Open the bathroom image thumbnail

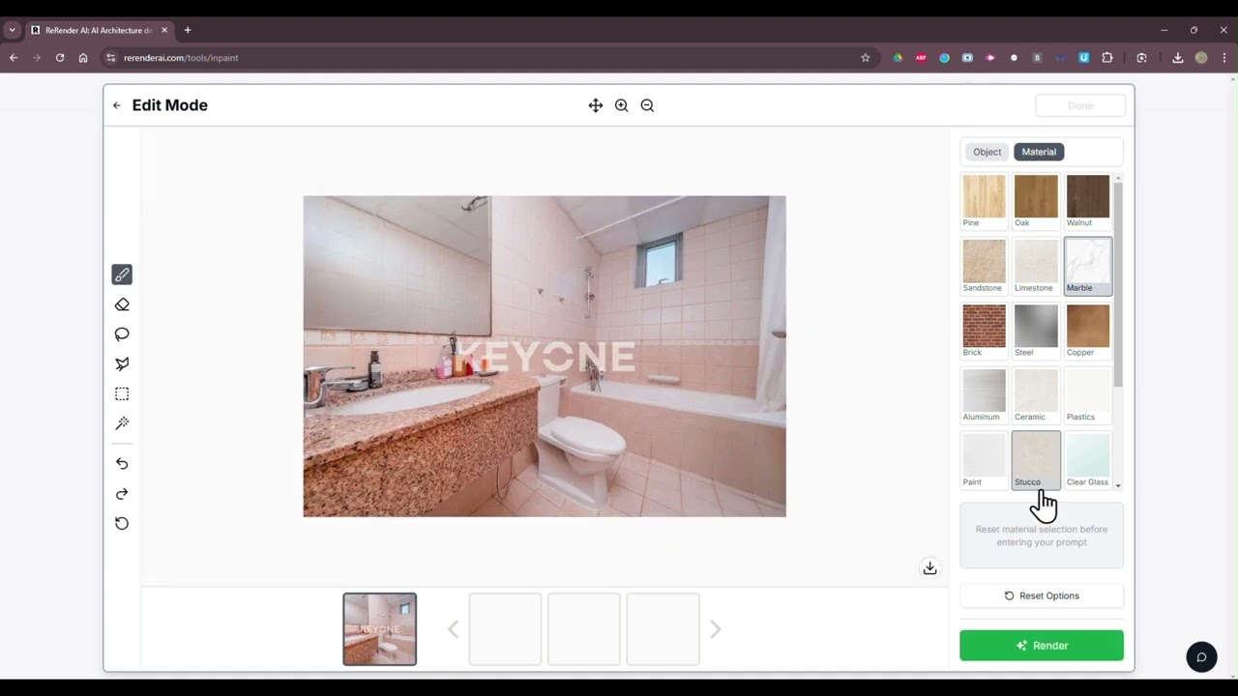point(379,629)
